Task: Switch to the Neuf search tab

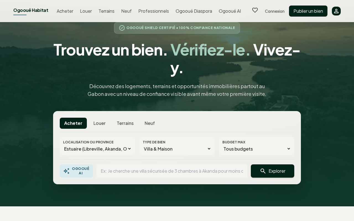Action: pos(150,123)
